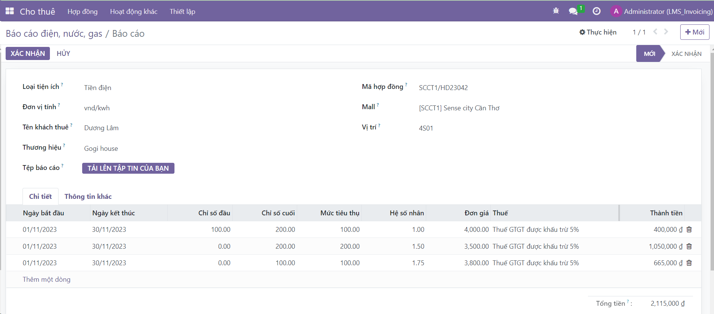Click the 1 / 1 pager counter
The height and width of the screenshot is (314, 714).
[x=639, y=32]
